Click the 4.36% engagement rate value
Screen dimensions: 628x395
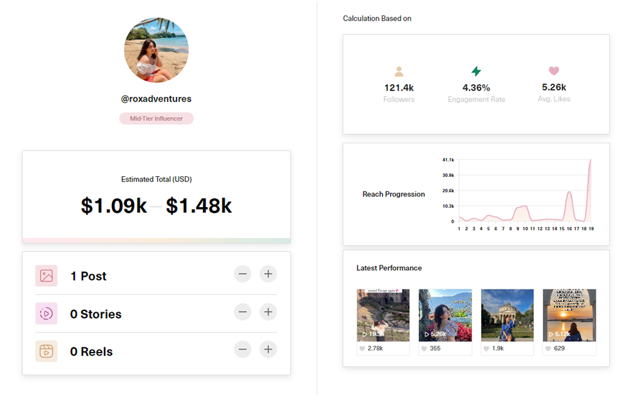pos(476,87)
